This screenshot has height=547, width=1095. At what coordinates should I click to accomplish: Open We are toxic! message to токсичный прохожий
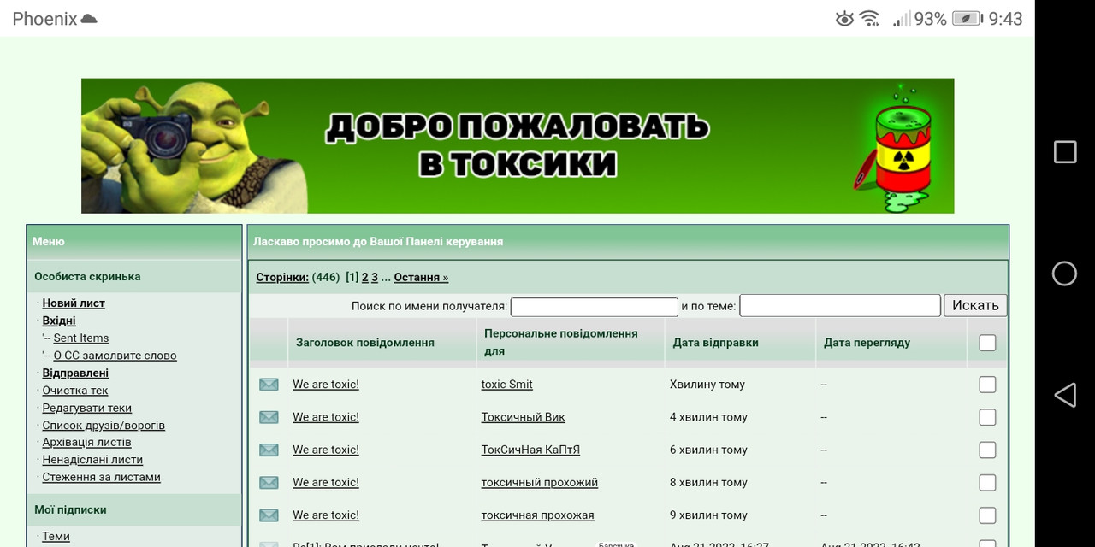(x=326, y=483)
